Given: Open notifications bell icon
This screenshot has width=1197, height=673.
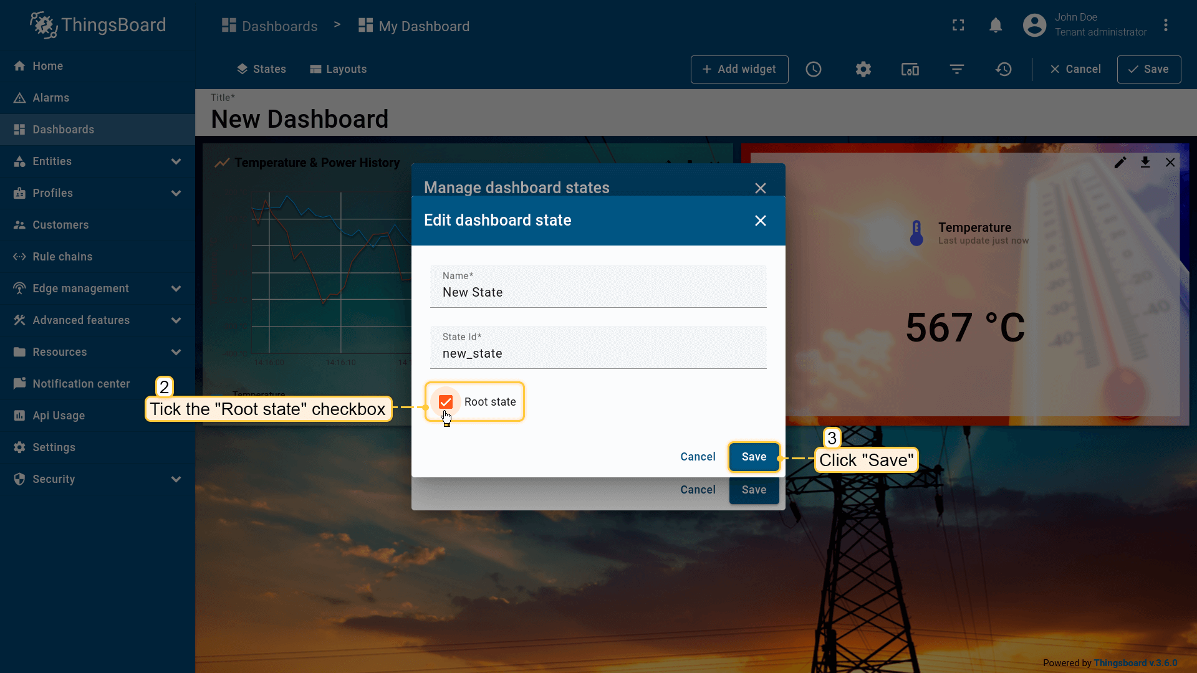Looking at the screenshot, I should [x=996, y=26].
